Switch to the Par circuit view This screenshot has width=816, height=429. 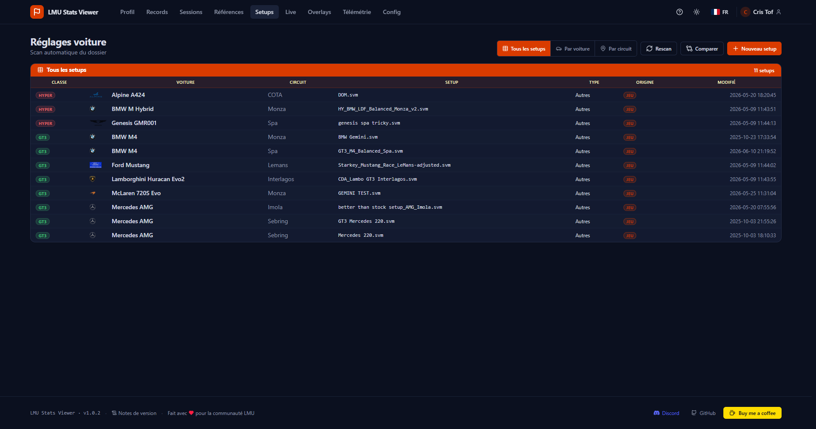point(616,48)
